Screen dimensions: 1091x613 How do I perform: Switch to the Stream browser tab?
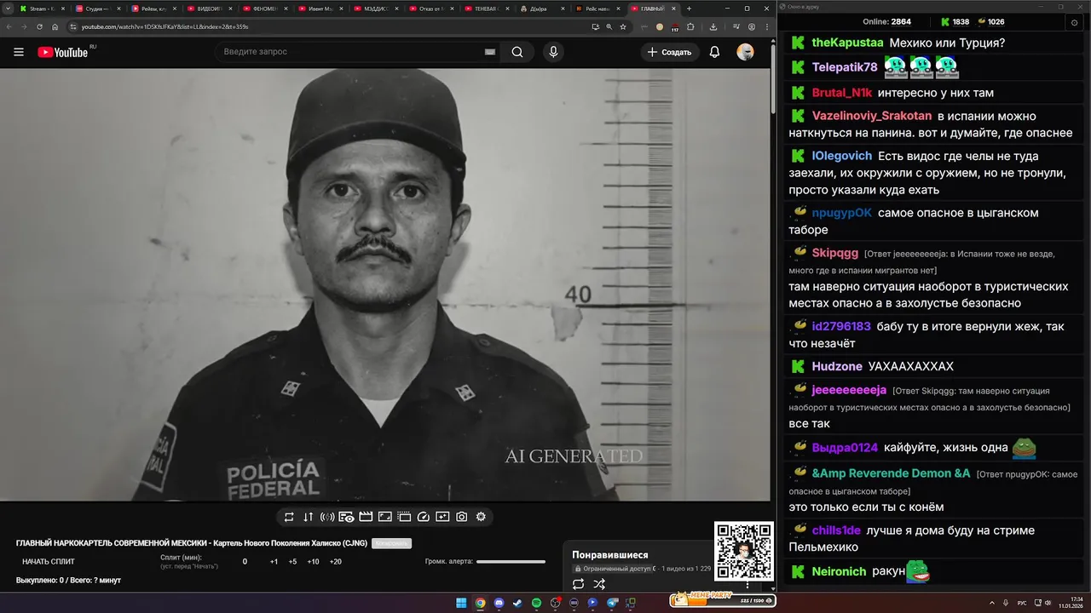pos(42,9)
